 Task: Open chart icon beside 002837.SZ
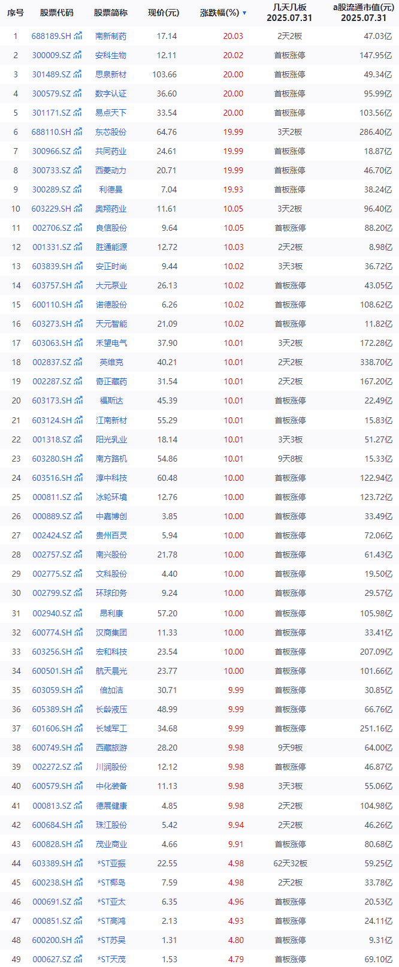pos(78,362)
